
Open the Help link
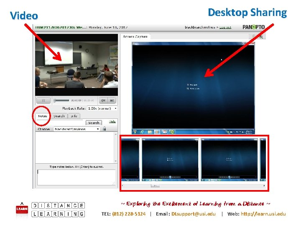click(x=112, y=121)
